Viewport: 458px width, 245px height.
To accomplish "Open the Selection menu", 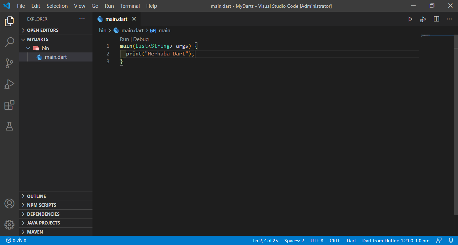I will pos(57,6).
